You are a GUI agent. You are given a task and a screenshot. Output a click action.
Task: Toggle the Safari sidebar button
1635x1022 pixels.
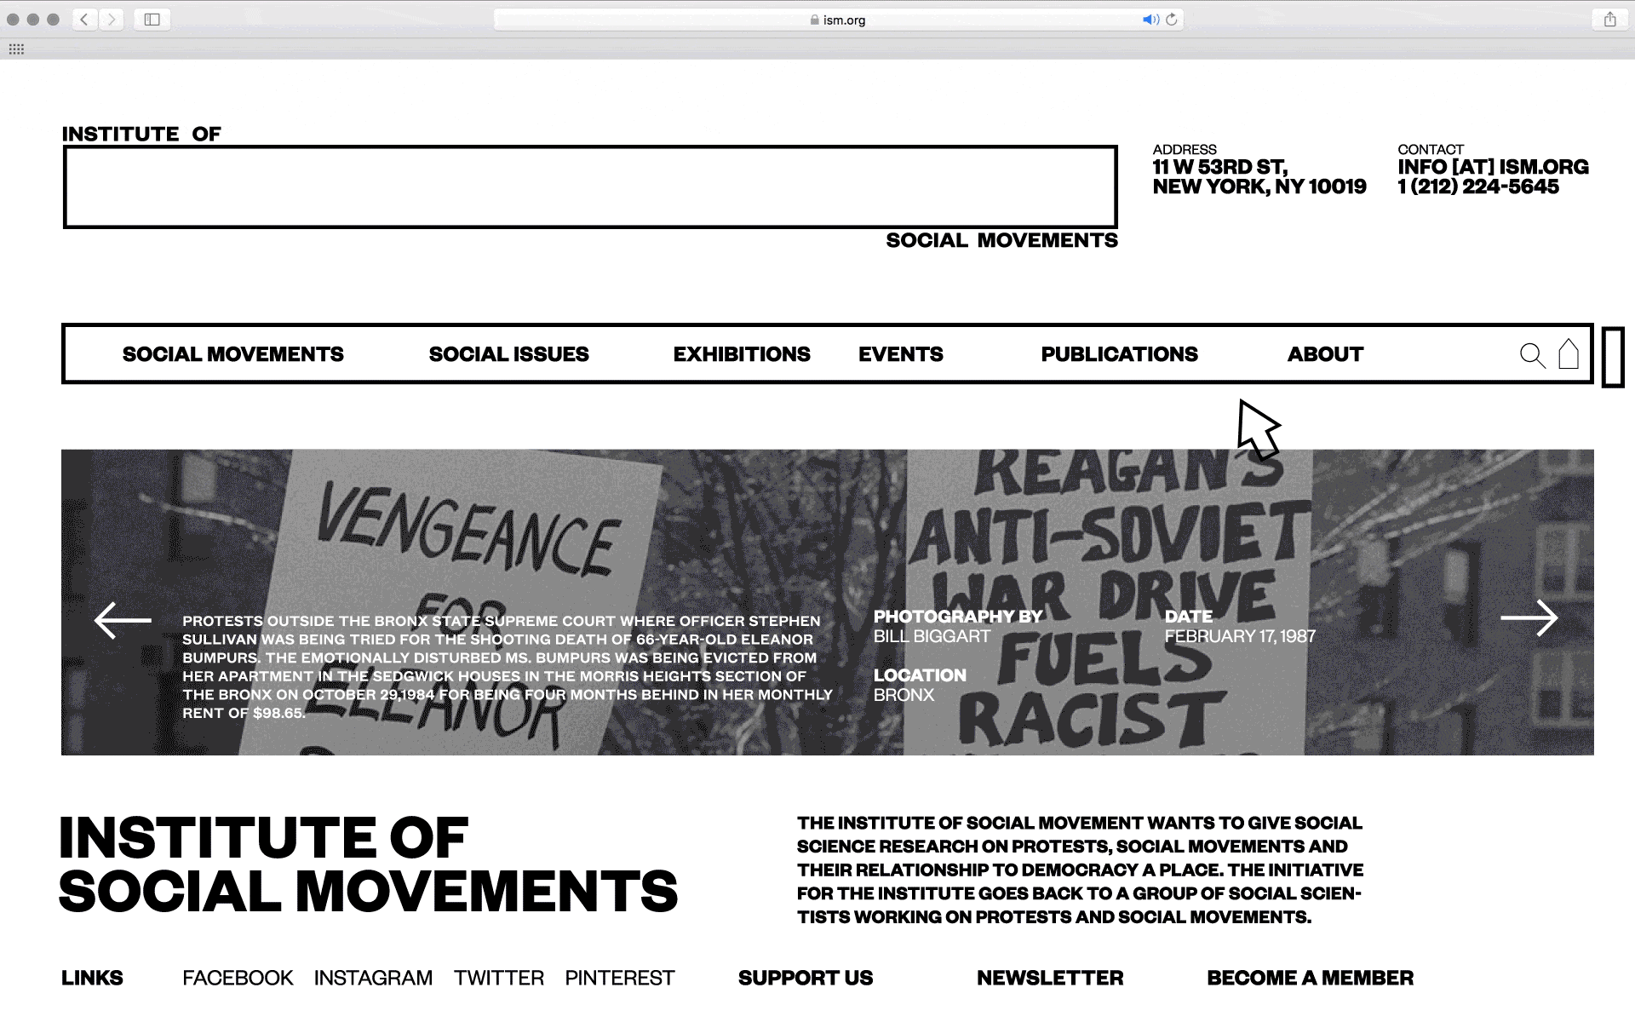(152, 20)
